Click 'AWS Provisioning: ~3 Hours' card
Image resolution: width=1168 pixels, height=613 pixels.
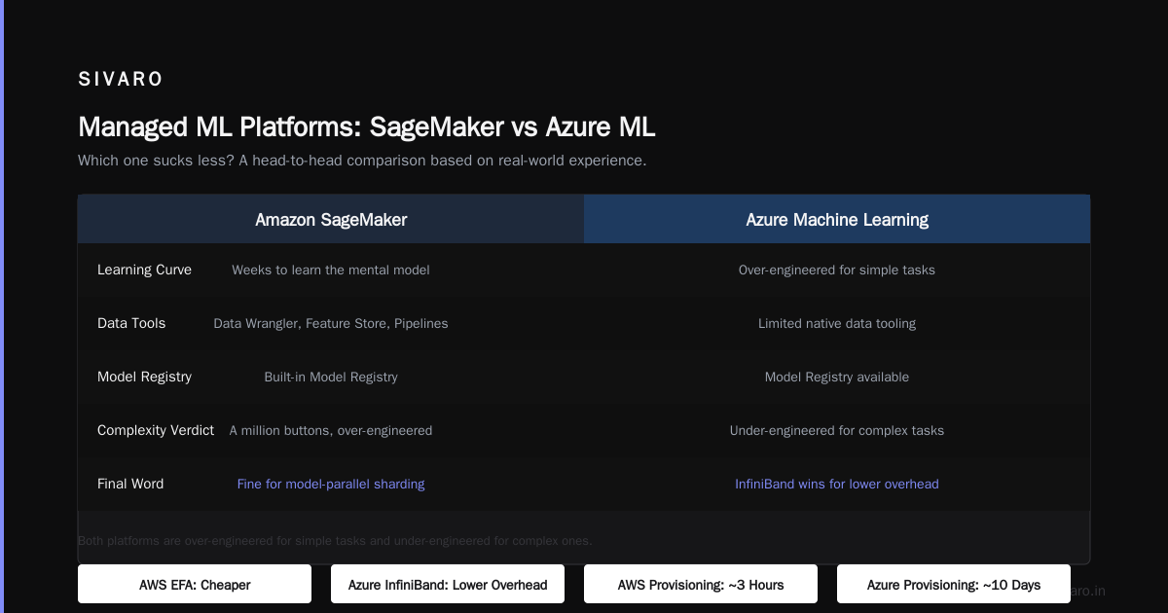tap(701, 585)
